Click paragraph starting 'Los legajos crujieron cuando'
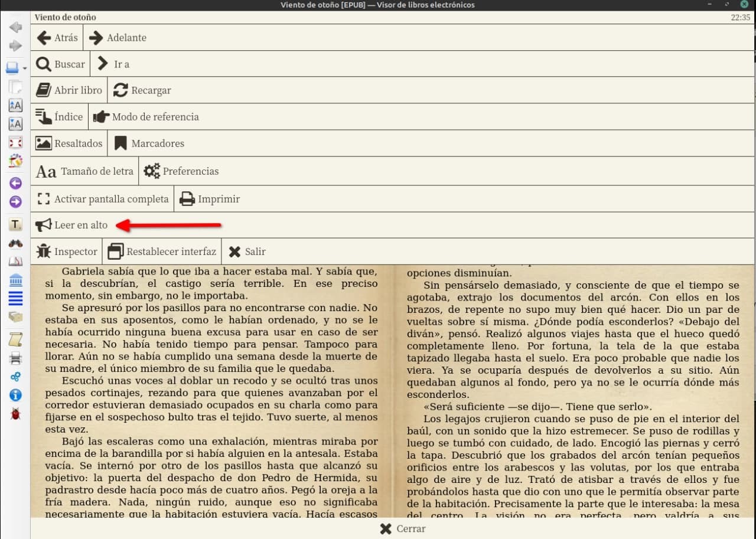 click(573, 467)
